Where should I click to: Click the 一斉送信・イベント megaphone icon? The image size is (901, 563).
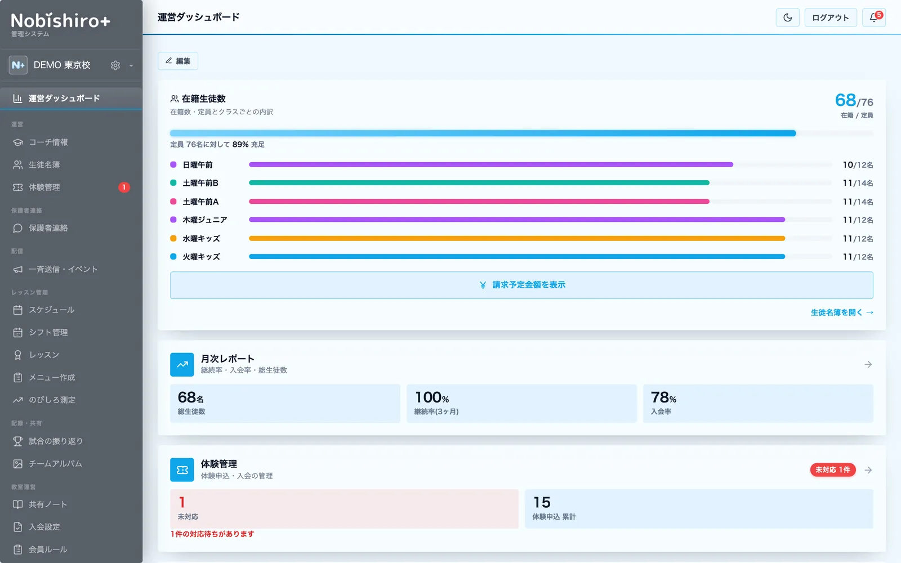pos(18,269)
